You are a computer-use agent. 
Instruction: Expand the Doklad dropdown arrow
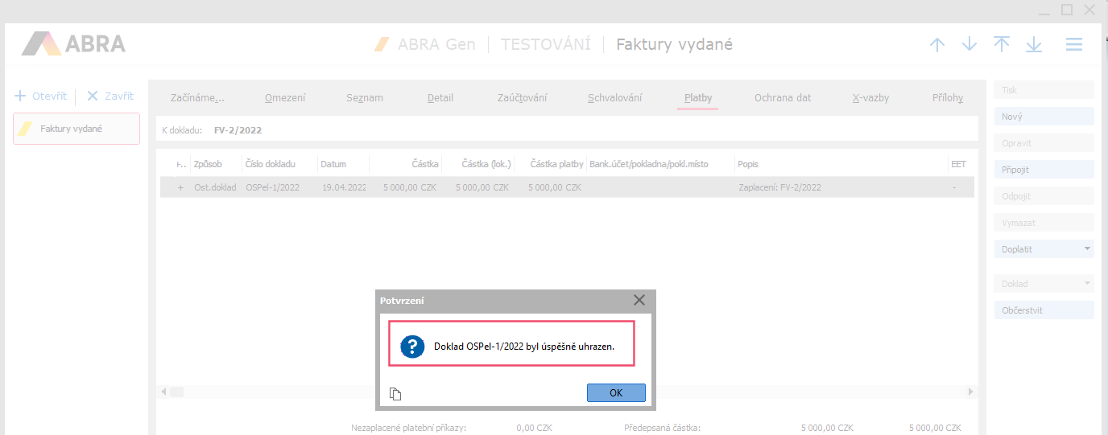(x=1088, y=284)
